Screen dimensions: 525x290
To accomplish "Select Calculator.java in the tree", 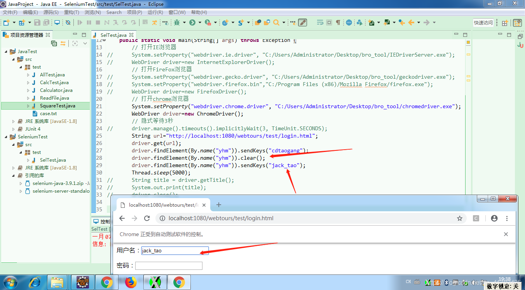I will click(56, 90).
